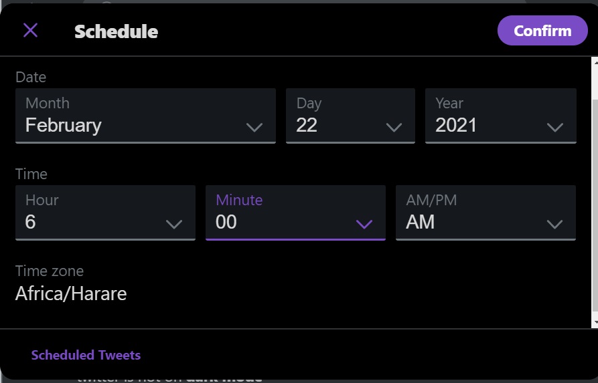Click the Schedule dialog title
Viewport: 598px width, 383px height.
click(116, 31)
